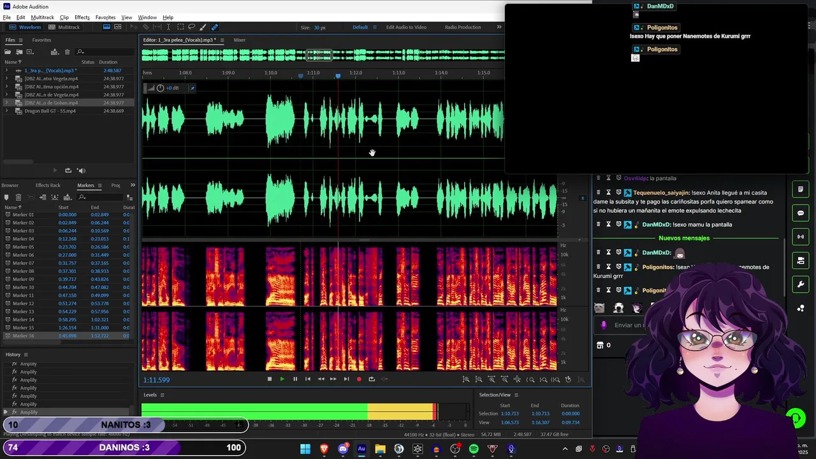The height and width of the screenshot is (459, 816).
Task: Click Delete marker trash icon in Markers panel
Action: pyautogui.click(x=18, y=197)
